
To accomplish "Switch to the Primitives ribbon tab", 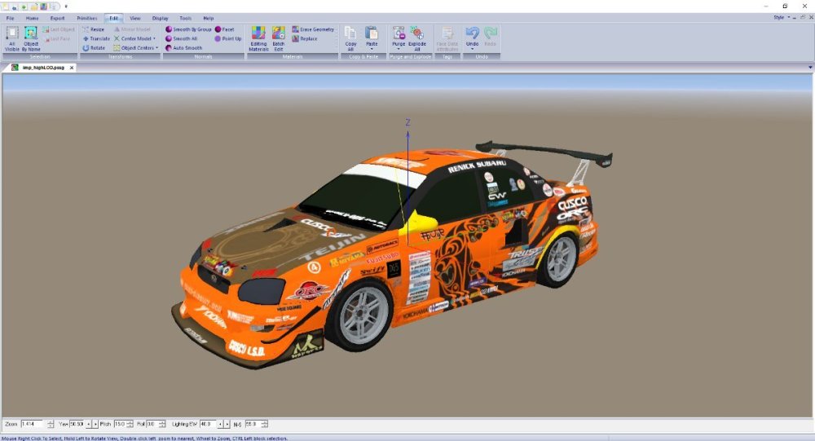I will pyautogui.click(x=86, y=17).
